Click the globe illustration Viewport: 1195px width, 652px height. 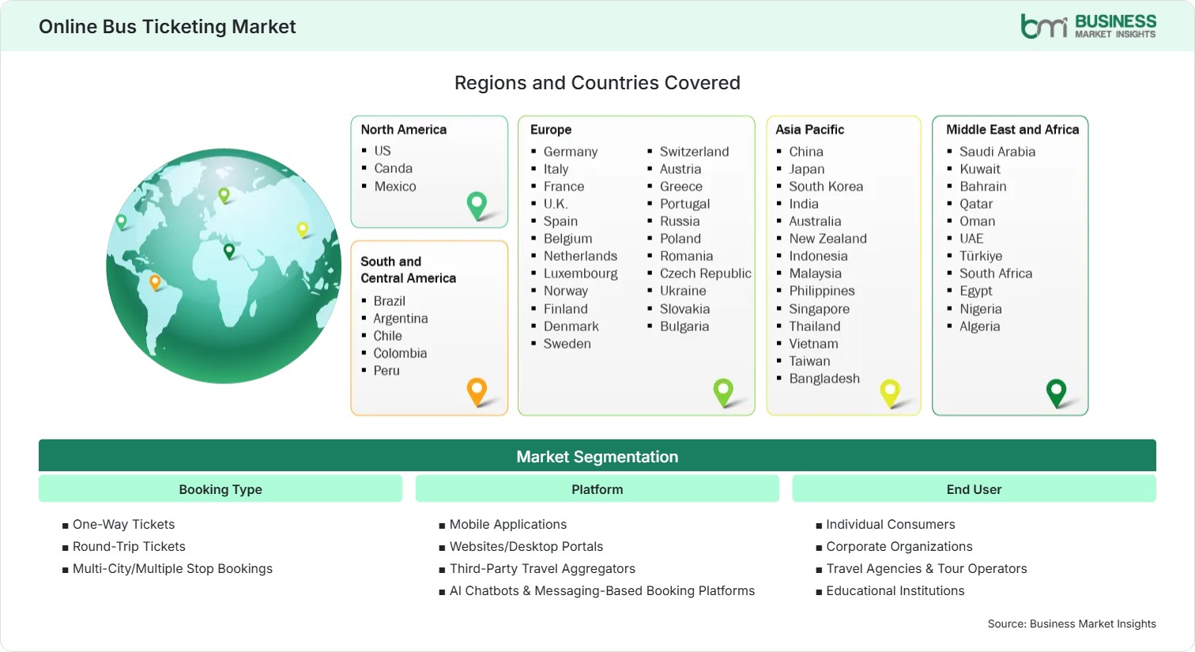coord(224,266)
